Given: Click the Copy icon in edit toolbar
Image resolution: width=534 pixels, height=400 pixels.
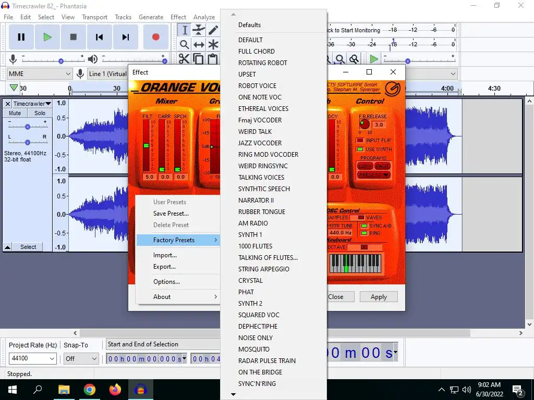Looking at the screenshot, I should 199,59.
